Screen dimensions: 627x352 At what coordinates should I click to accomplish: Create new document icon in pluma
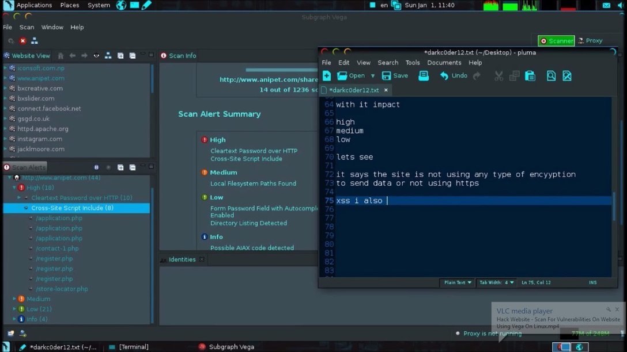tap(327, 75)
